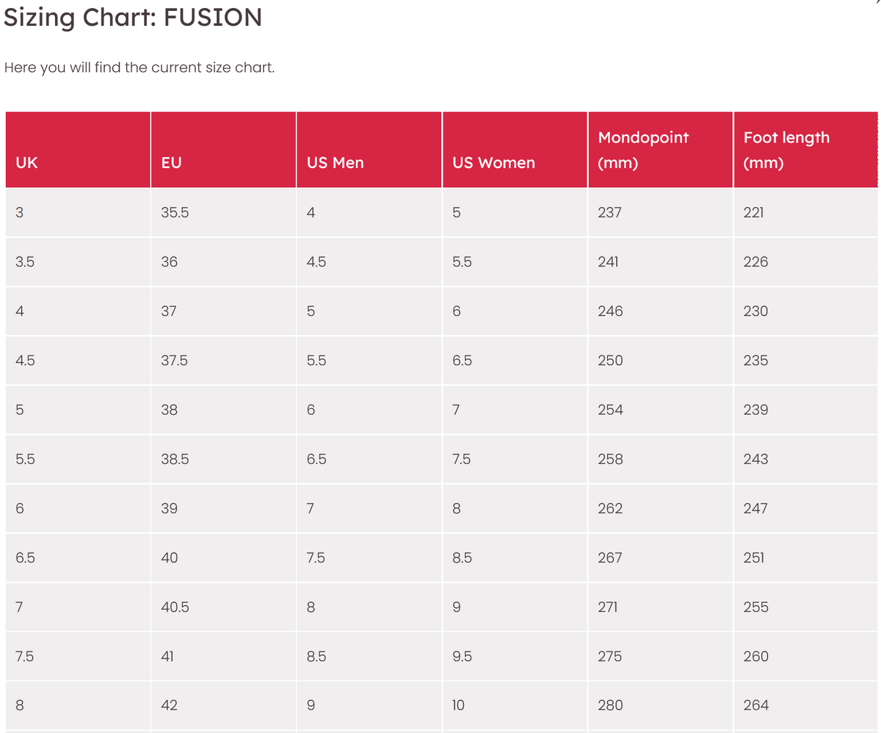
Task: Click the current size chart description text
Action: (x=139, y=68)
